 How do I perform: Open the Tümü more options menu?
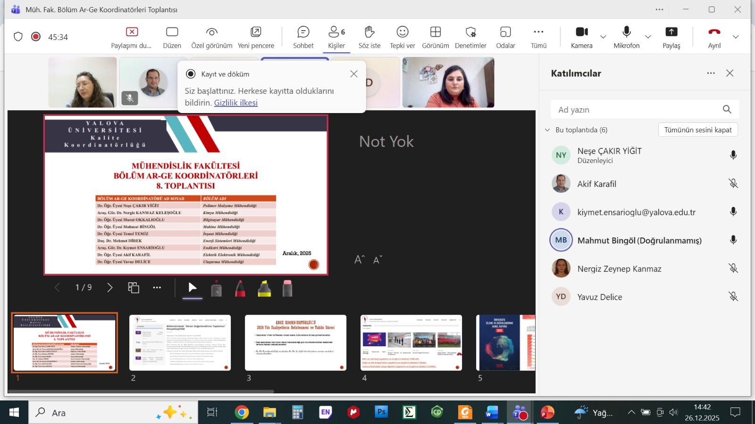click(538, 37)
